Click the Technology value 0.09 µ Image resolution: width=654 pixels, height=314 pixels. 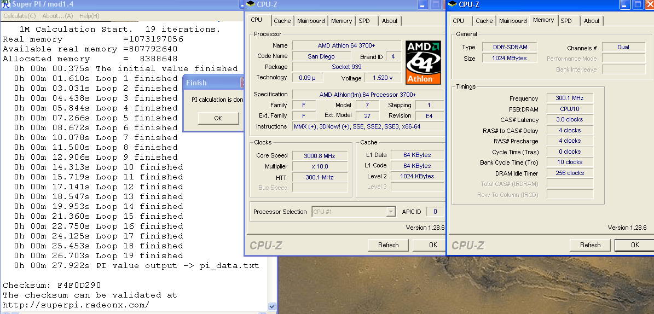point(308,78)
